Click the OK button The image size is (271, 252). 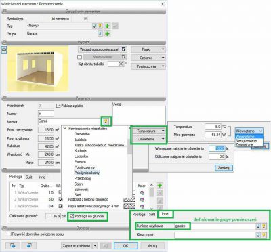click(x=126, y=246)
